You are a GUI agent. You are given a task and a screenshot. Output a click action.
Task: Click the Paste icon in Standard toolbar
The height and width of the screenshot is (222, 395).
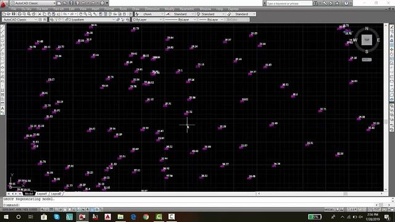[x=49, y=14]
